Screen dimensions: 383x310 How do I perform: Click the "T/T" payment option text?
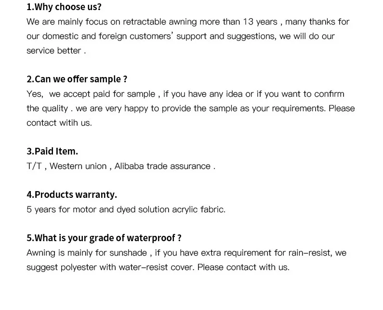pyautogui.click(x=34, y=166)
